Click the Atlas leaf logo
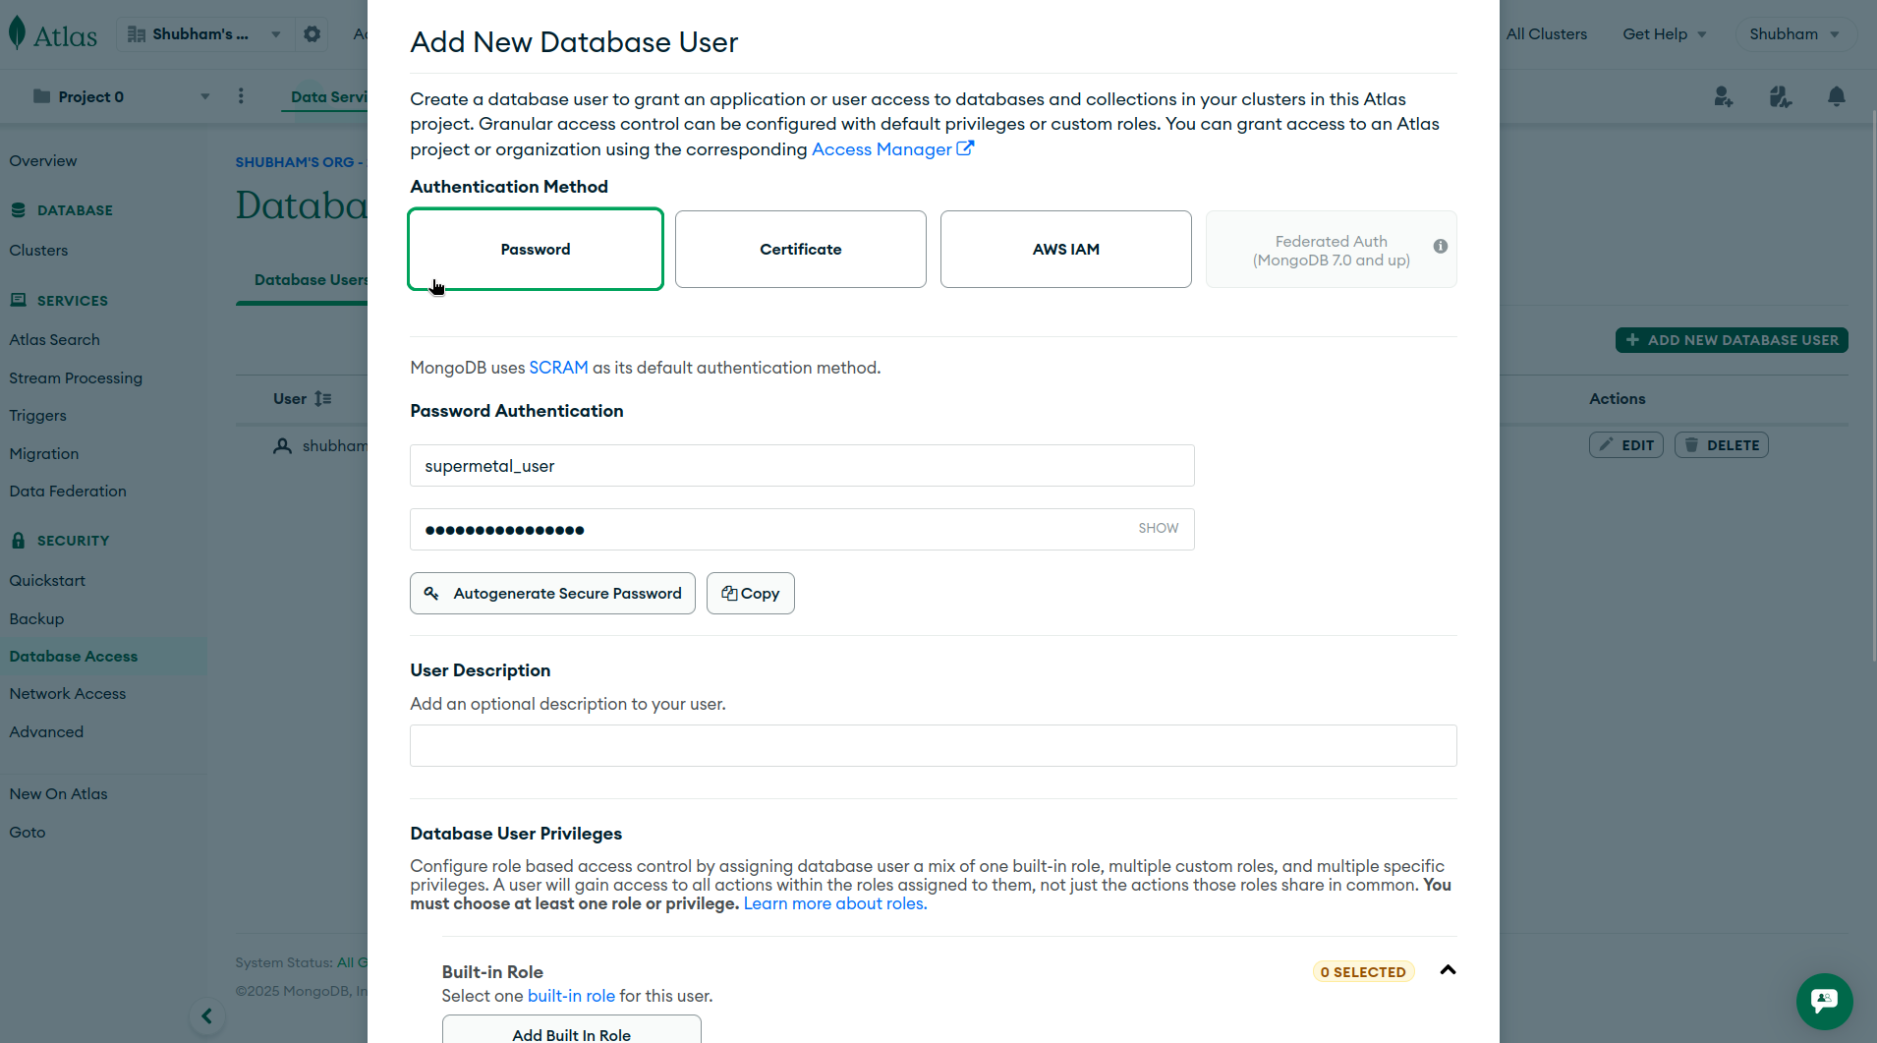Viewport: 1877px width, 1043px height. click(20, 31)
